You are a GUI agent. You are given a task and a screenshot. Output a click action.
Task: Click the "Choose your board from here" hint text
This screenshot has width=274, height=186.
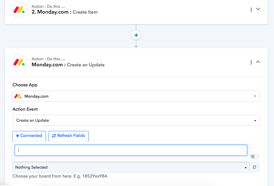tap(60, 176)
